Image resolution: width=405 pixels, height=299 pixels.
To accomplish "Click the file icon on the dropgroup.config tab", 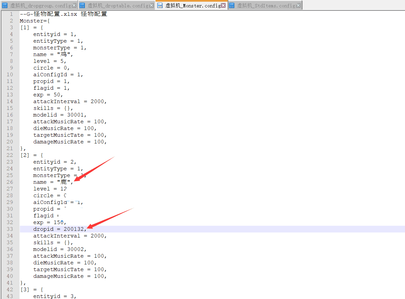I will pyautogui.click(x=5, y=5).
